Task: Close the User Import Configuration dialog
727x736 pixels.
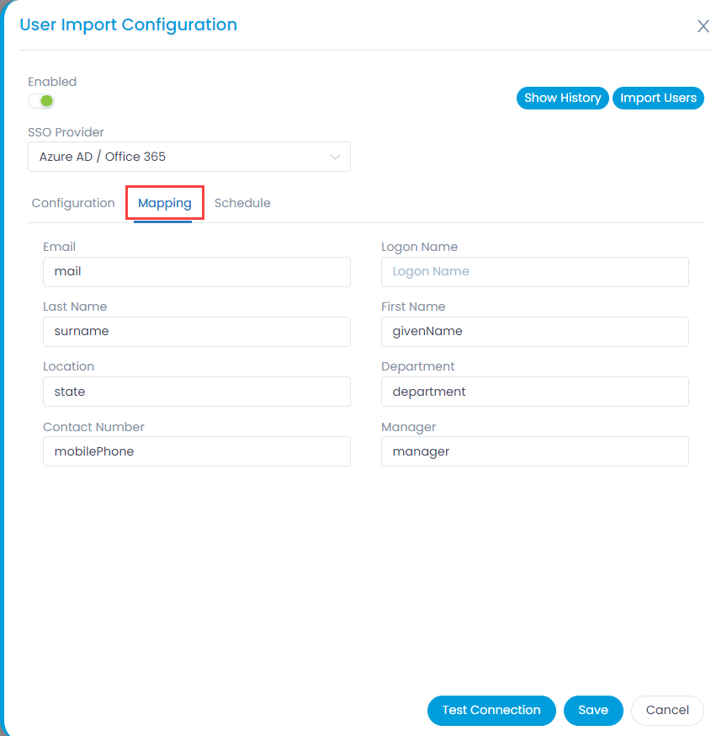Action: (x=703, y=26)
